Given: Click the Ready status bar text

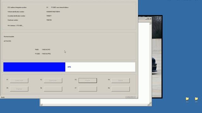Looking at the screenshot, I should click(3, 97).
